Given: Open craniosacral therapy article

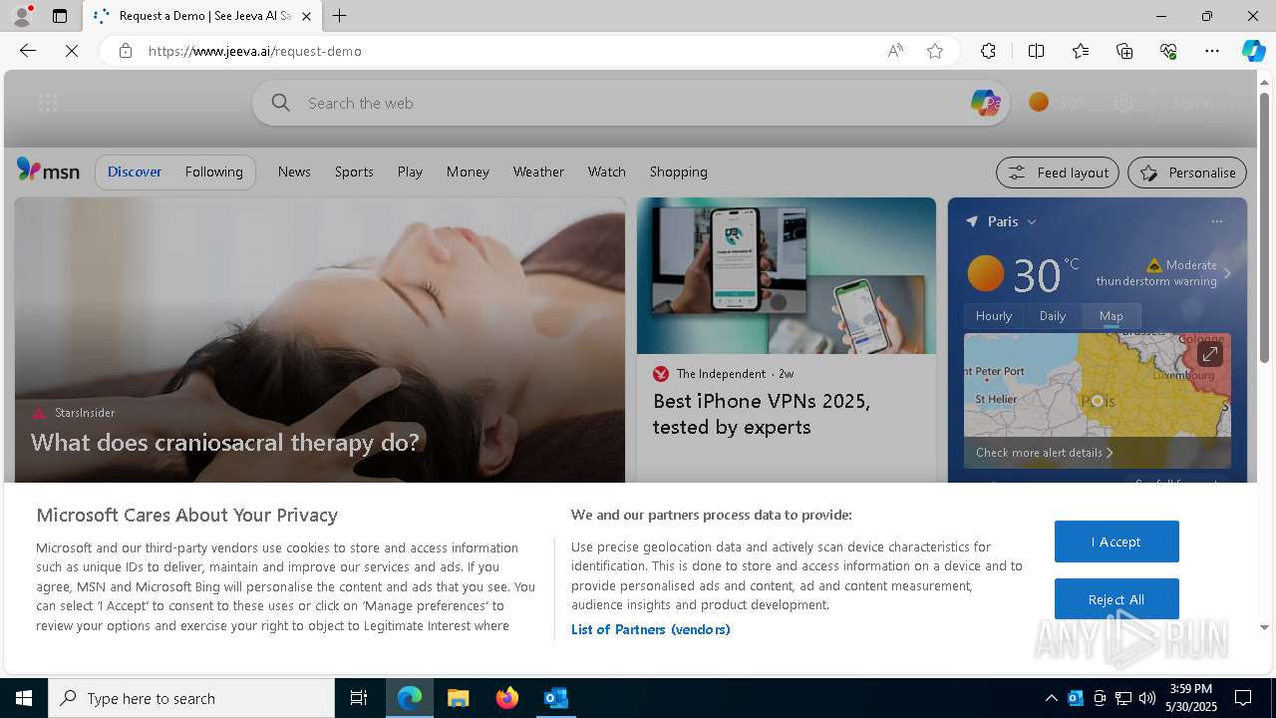Looking at the screenshot, I should (224, 442).
